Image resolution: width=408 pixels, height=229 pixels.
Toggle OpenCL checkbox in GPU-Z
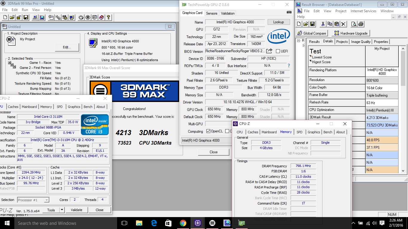(208, 131)
